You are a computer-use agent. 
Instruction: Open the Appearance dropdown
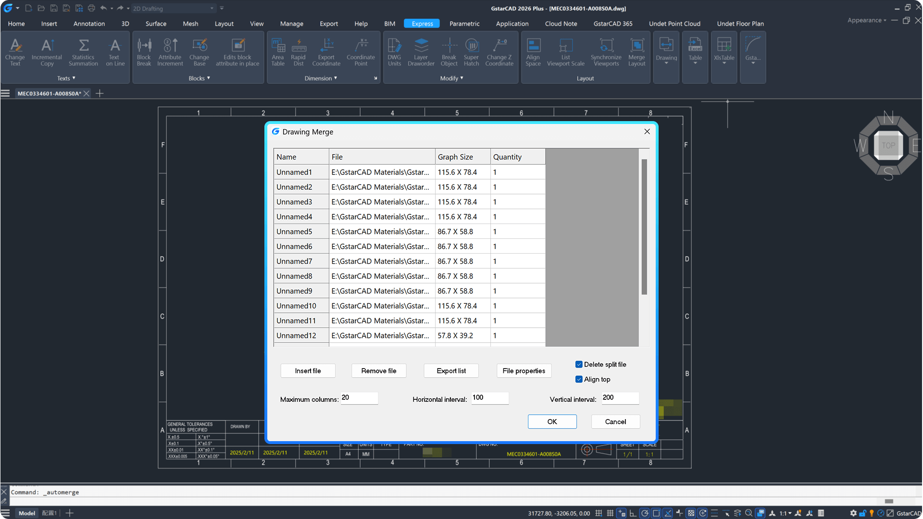click(866, 20)
